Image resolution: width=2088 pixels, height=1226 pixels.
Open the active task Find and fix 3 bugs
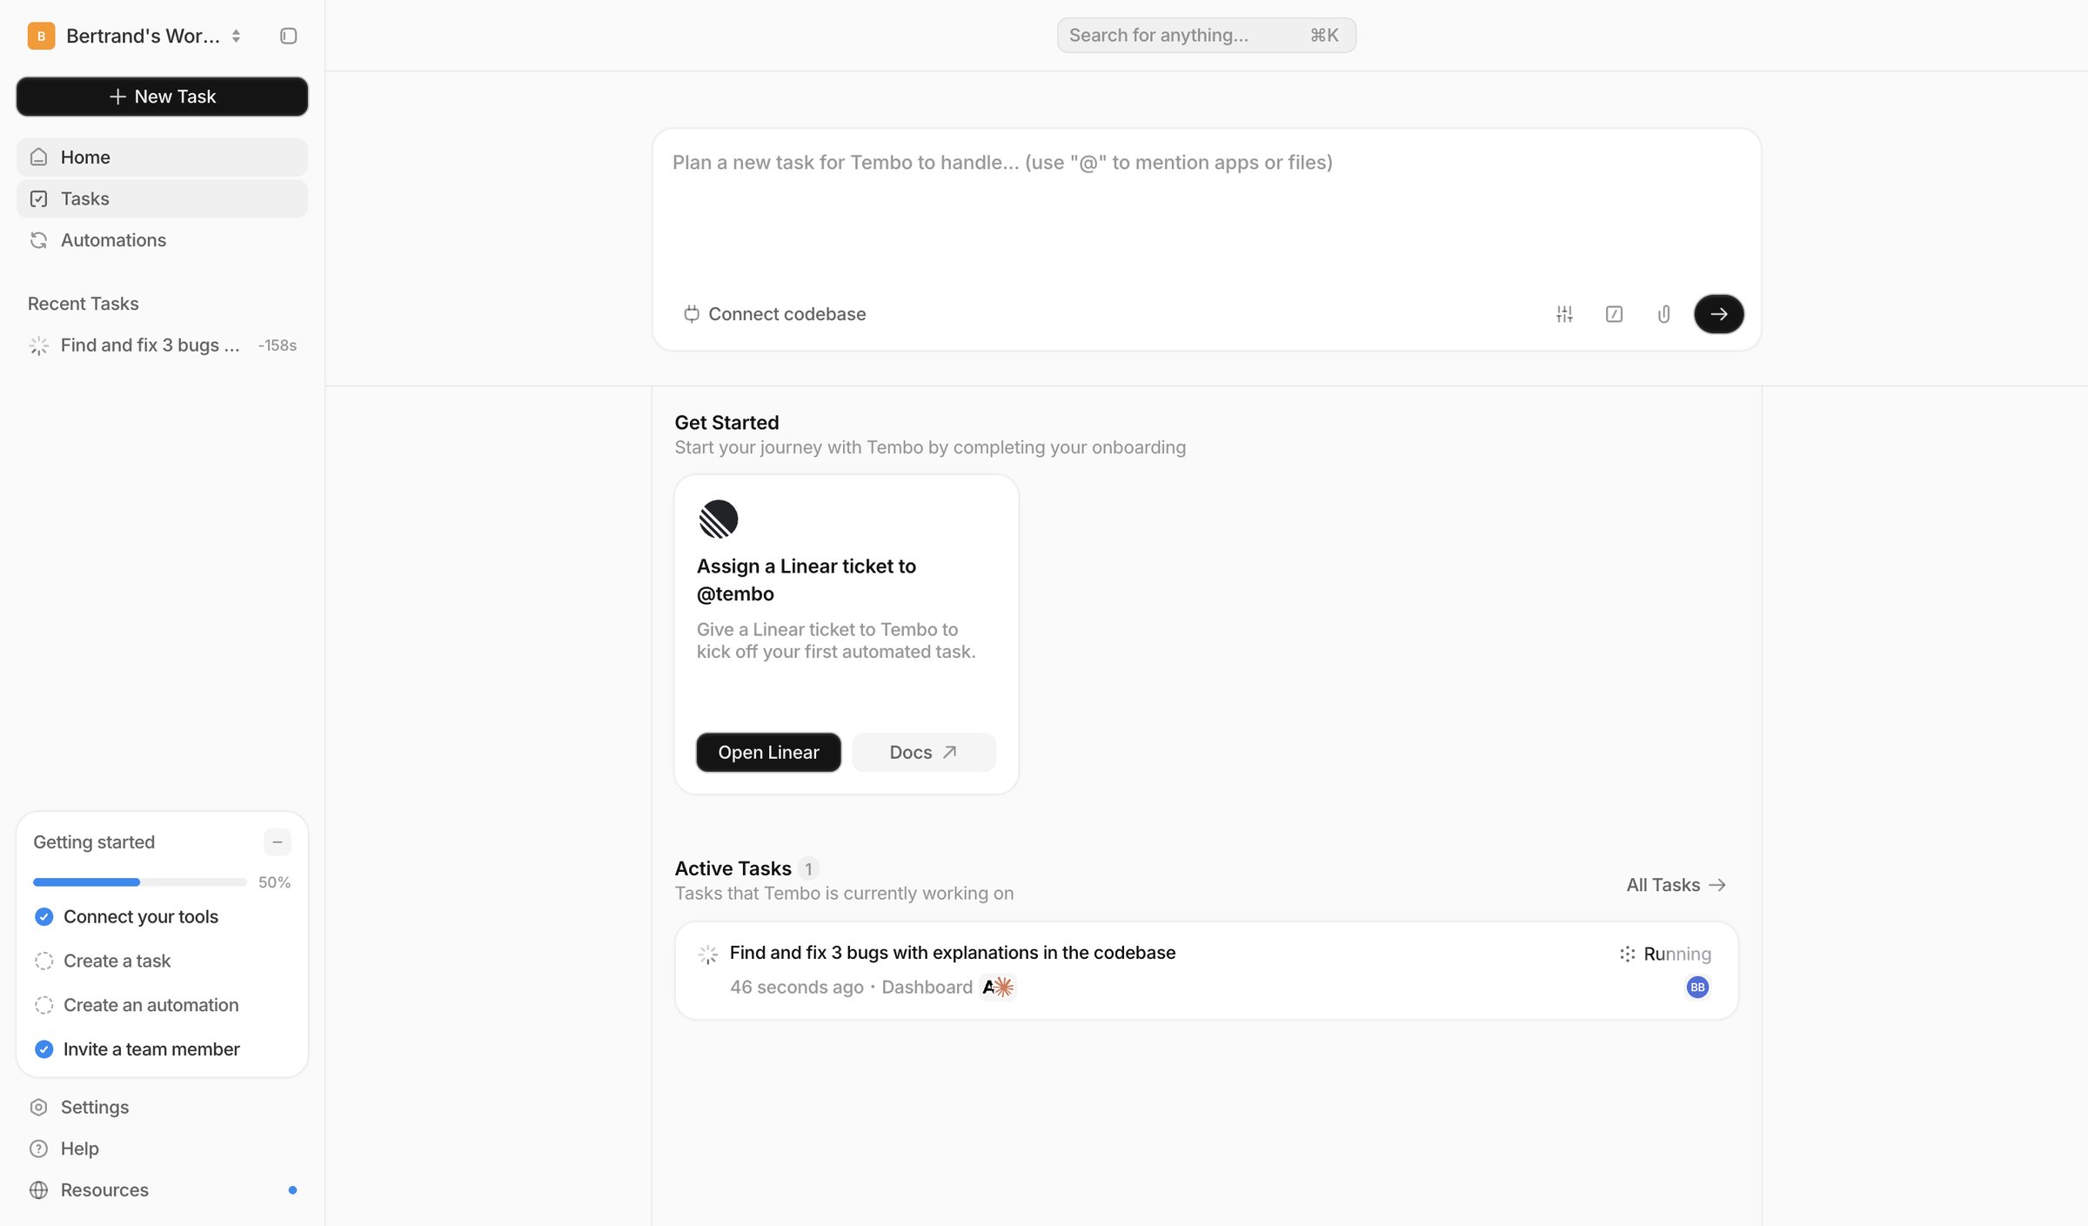[x=1206, y=970]
